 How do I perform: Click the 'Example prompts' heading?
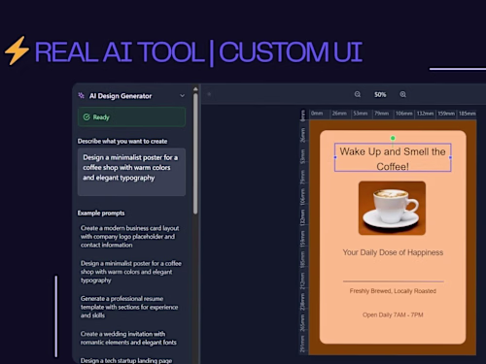pos(101,213)
